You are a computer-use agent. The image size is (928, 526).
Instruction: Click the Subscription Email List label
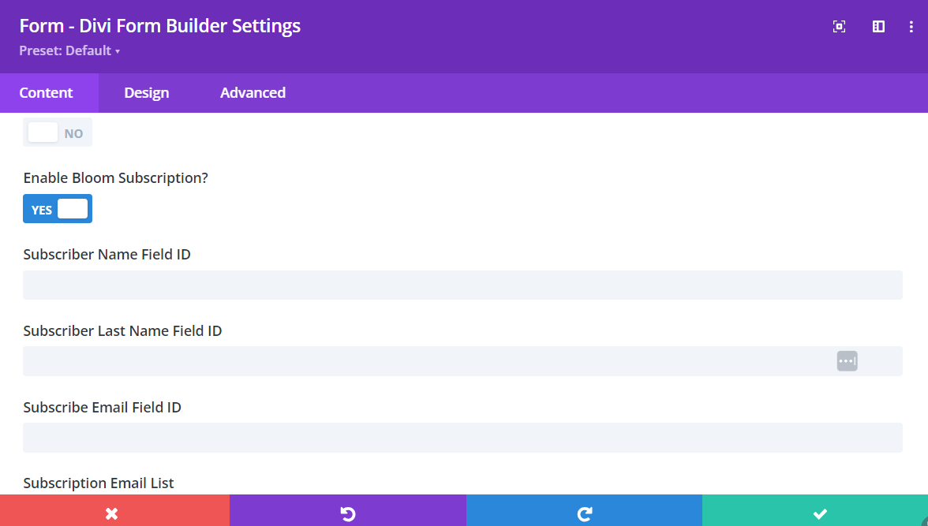(99, 483)
